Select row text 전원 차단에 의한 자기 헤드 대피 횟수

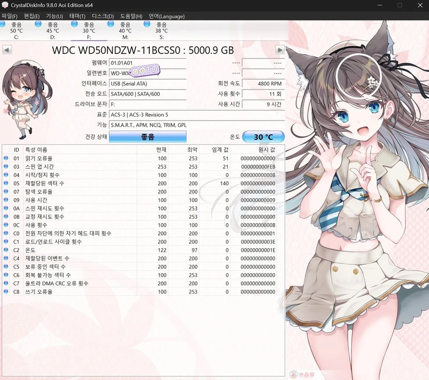point(68,233)
